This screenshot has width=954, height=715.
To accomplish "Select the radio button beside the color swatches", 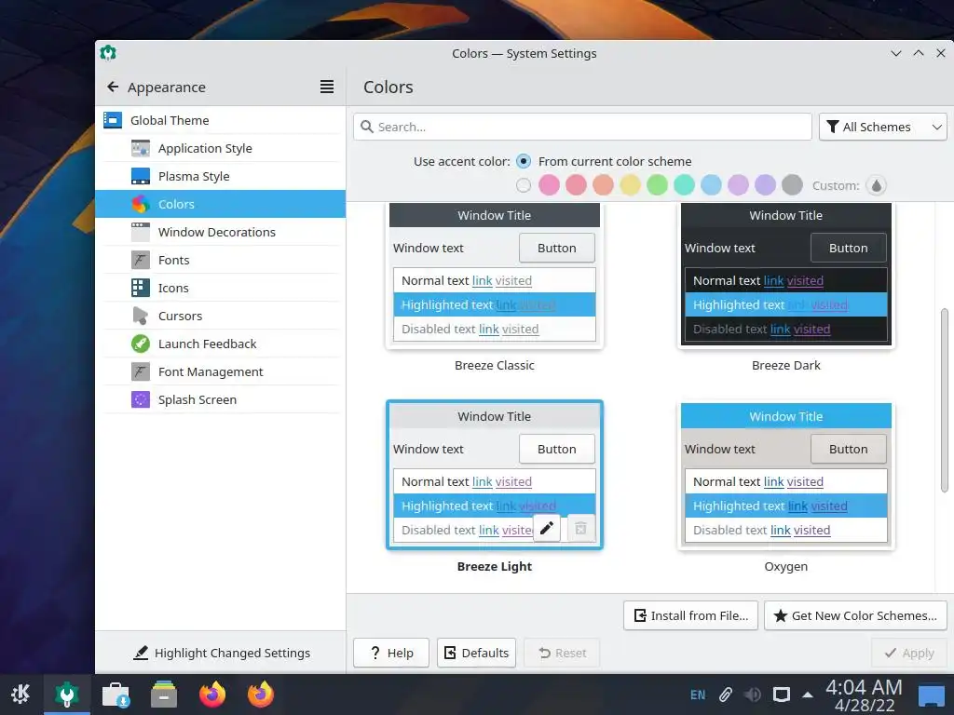I will (524, 185).
